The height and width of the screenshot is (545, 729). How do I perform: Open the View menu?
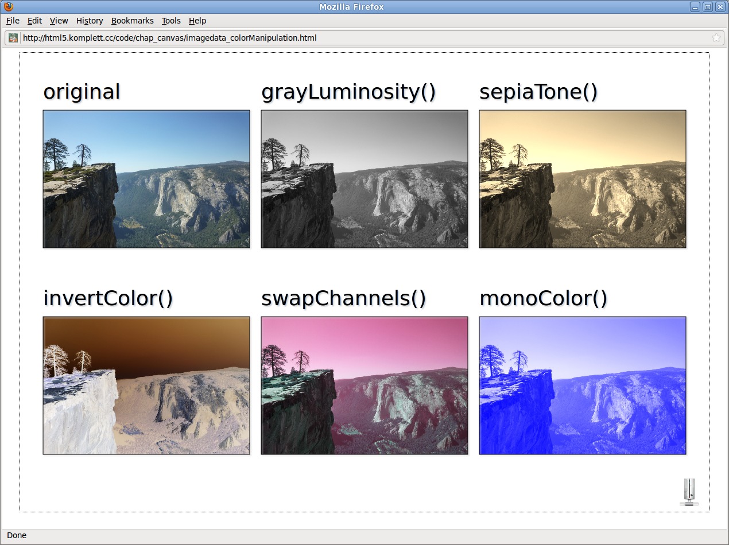point(59,21)
